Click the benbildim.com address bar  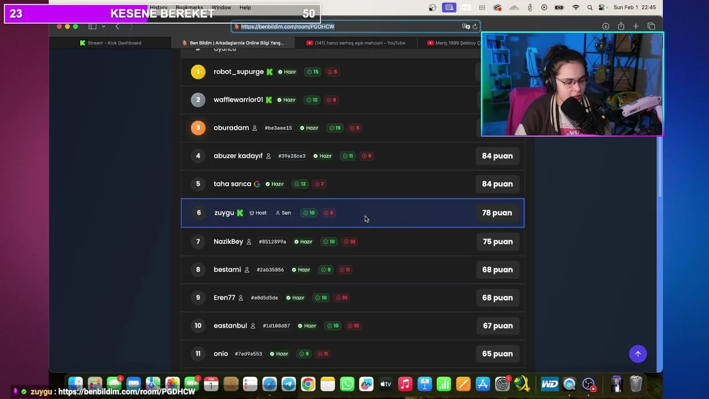355,26
